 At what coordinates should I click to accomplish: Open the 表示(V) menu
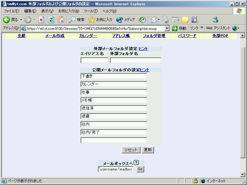47,11
